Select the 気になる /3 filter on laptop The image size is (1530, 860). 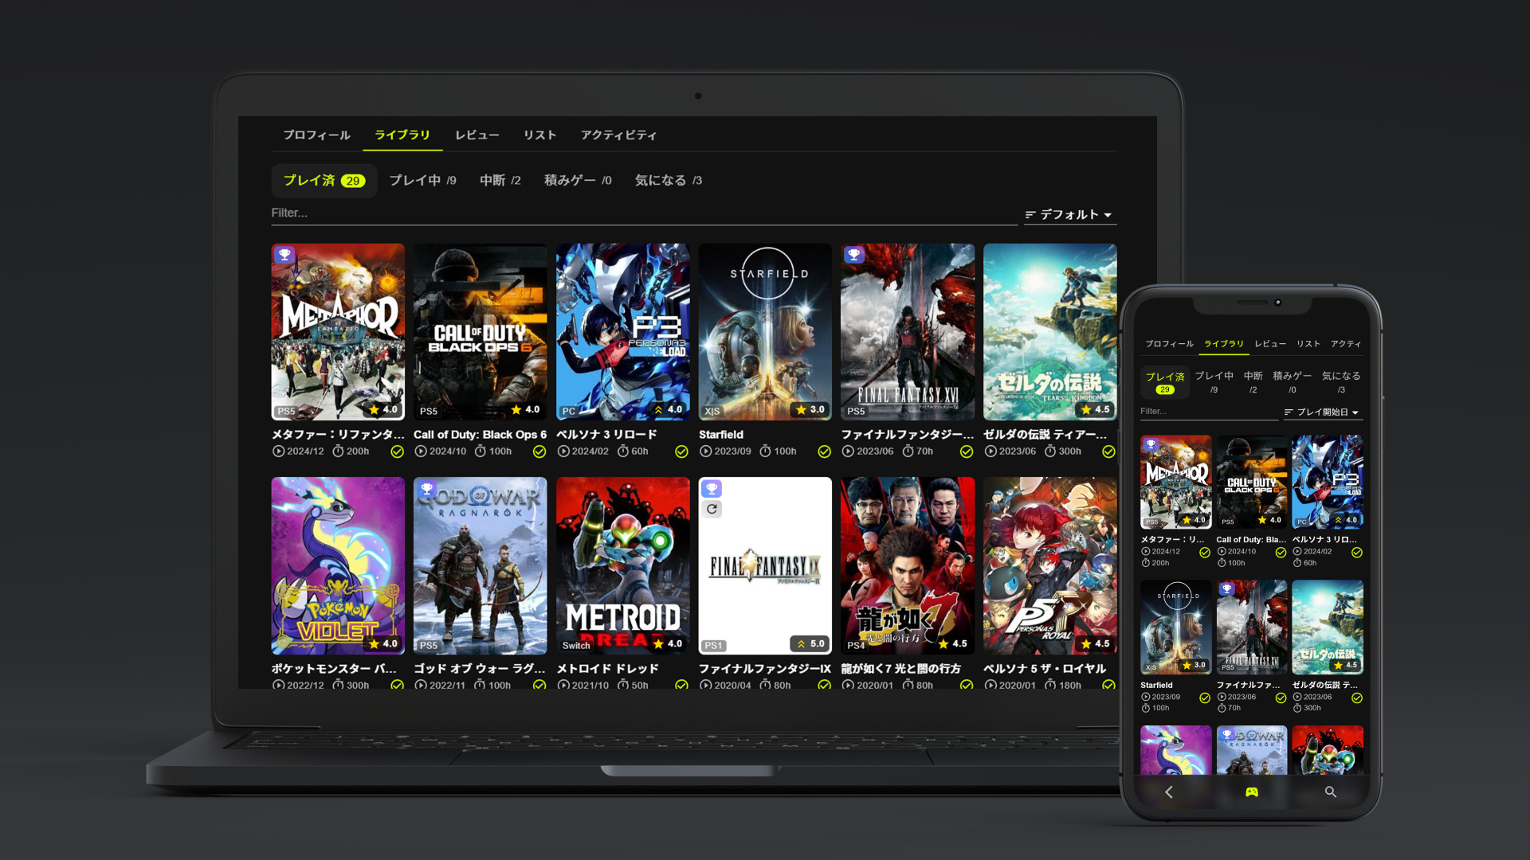pos(668,181)
